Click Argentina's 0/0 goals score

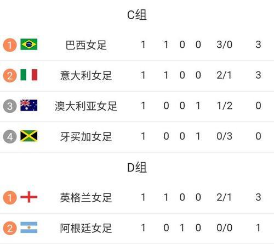click(225, 228)
